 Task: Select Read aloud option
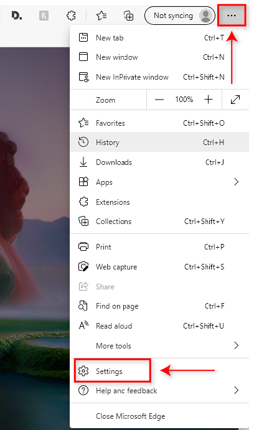(x=159, y=326)
